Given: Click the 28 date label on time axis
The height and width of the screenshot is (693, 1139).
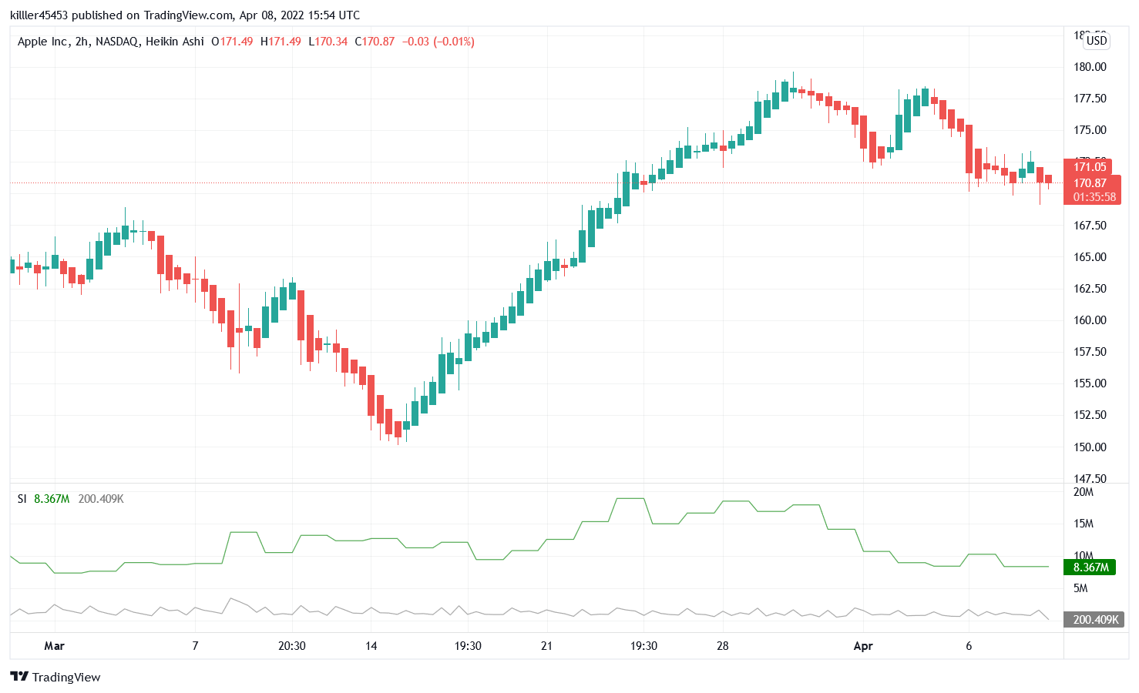Looking at the screenshot, I should (722, 646).
